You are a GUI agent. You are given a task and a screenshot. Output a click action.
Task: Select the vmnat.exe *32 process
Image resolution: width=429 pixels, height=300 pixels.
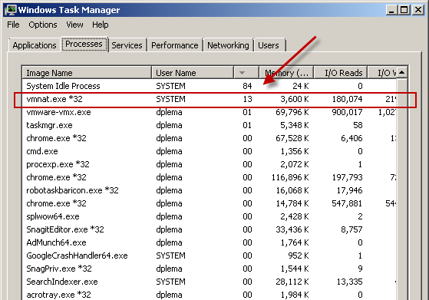point(210,99)
